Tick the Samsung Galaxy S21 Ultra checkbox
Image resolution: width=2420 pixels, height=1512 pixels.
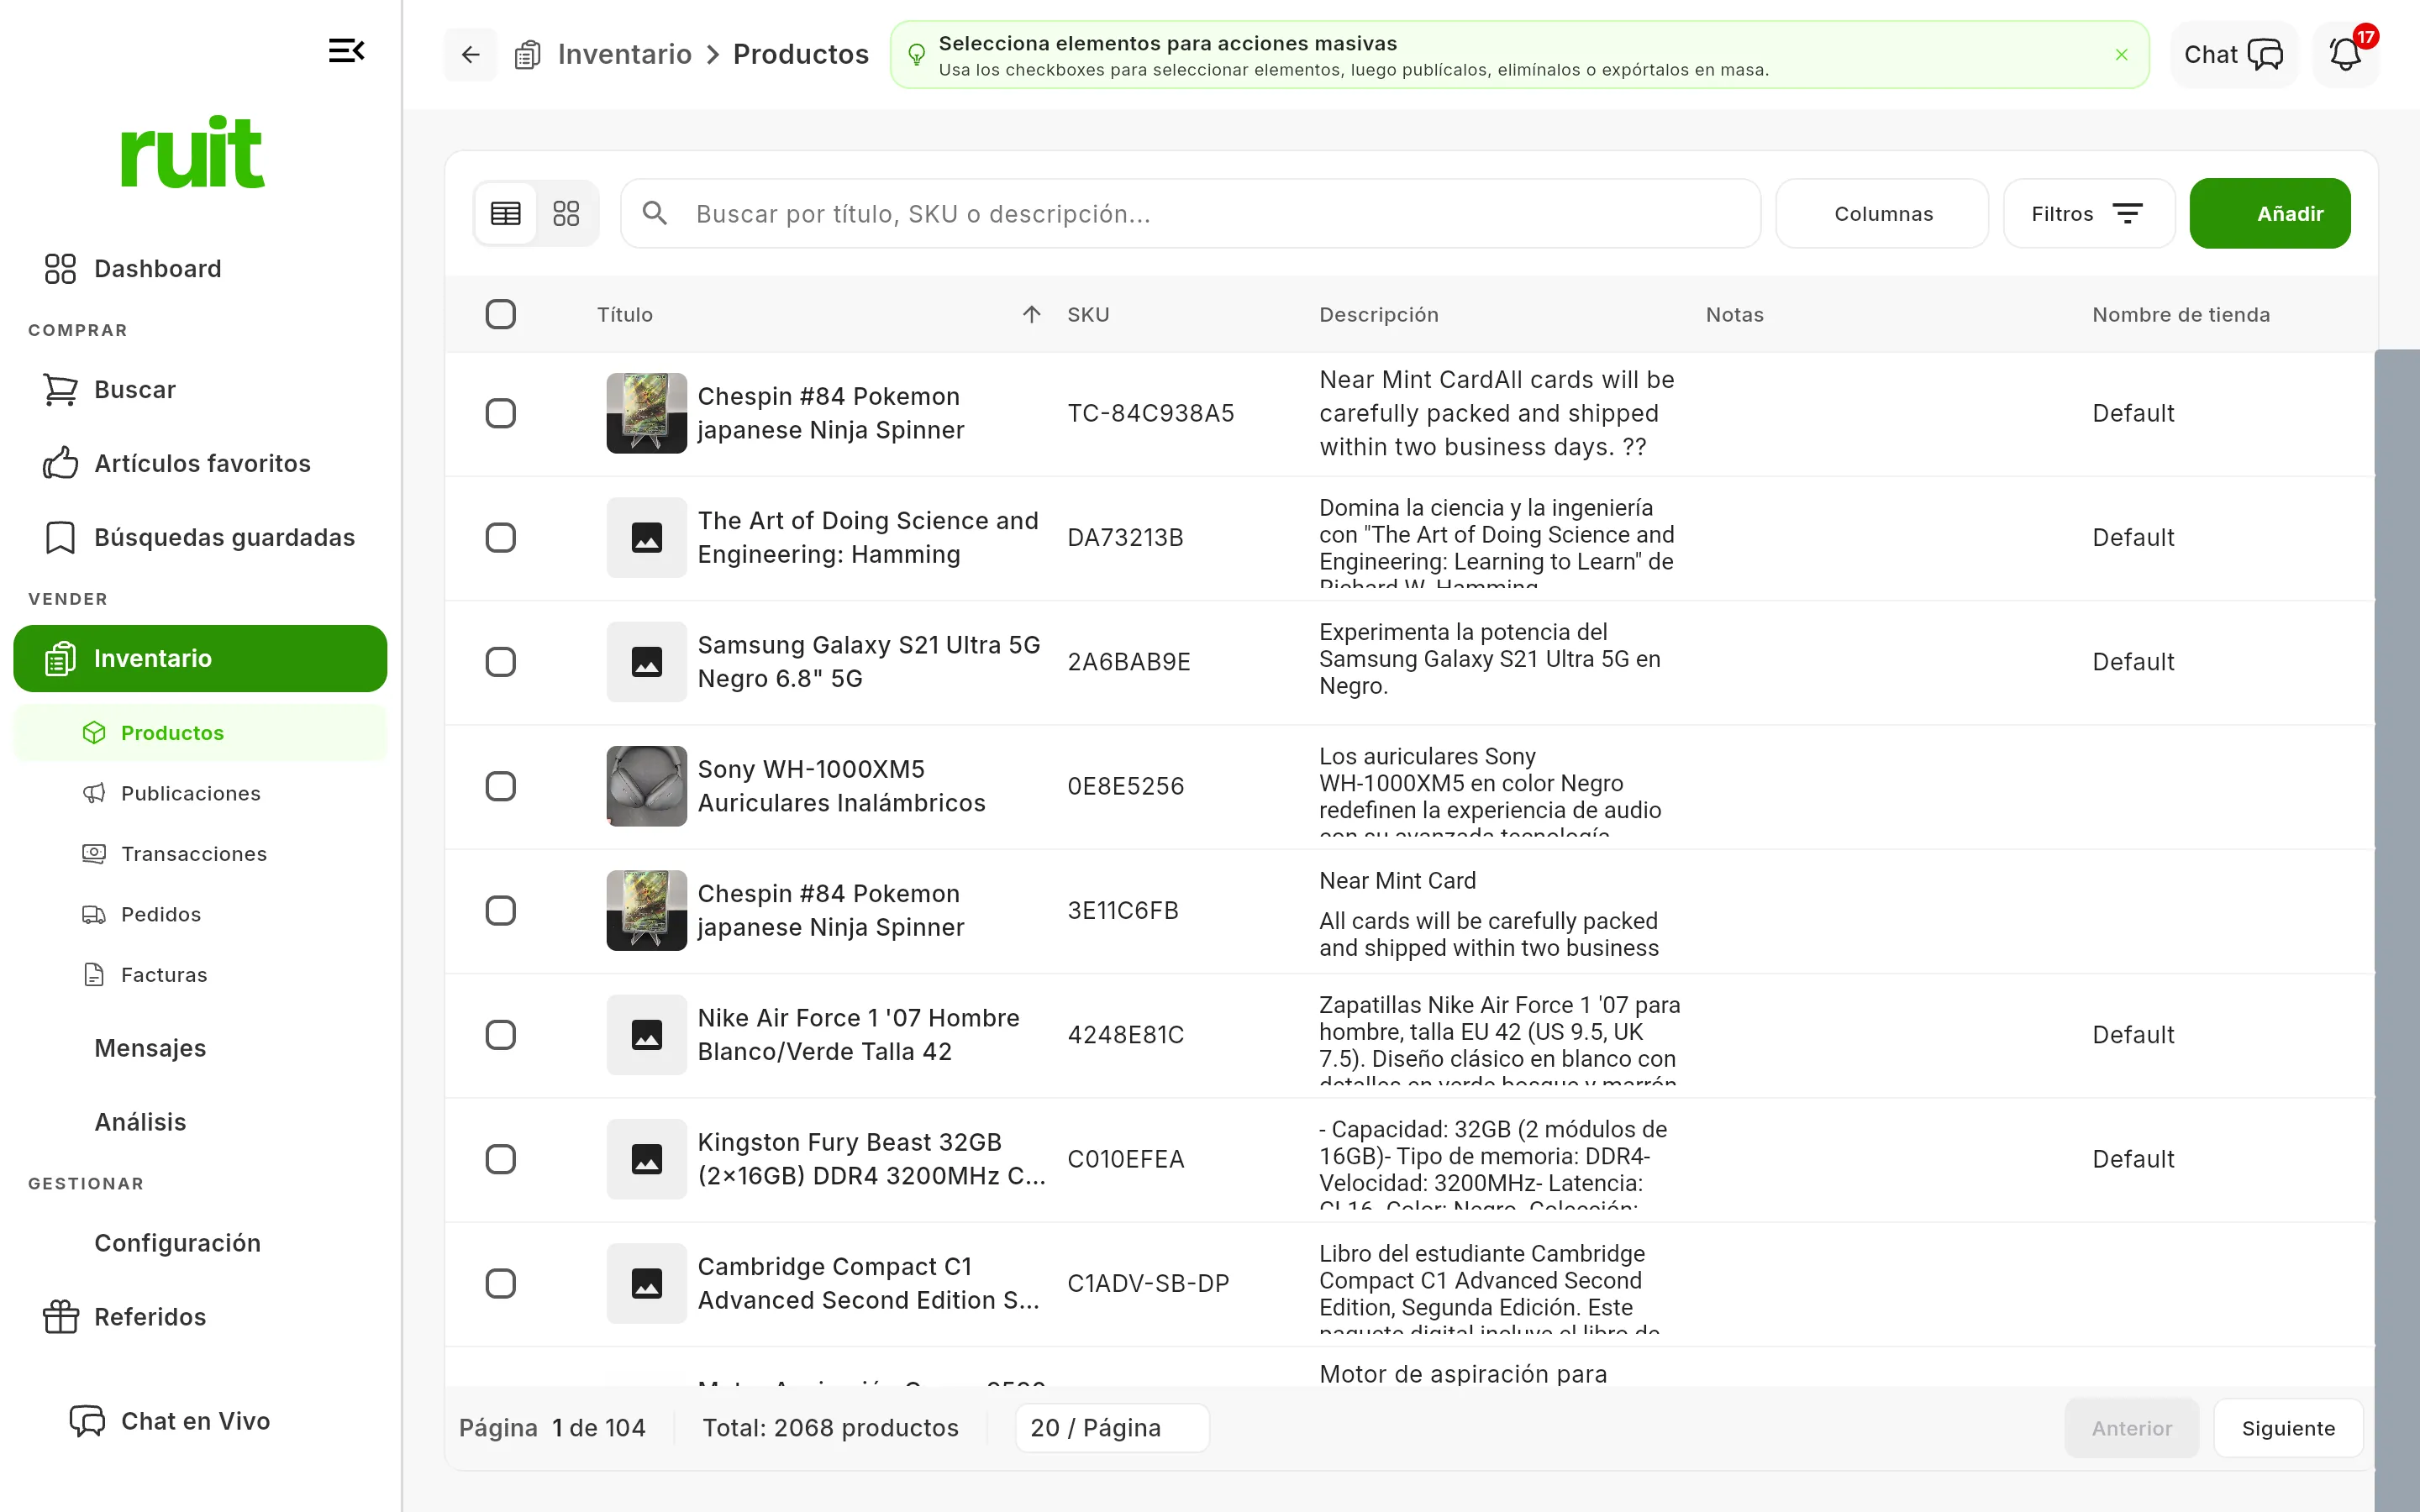[501, 662]
